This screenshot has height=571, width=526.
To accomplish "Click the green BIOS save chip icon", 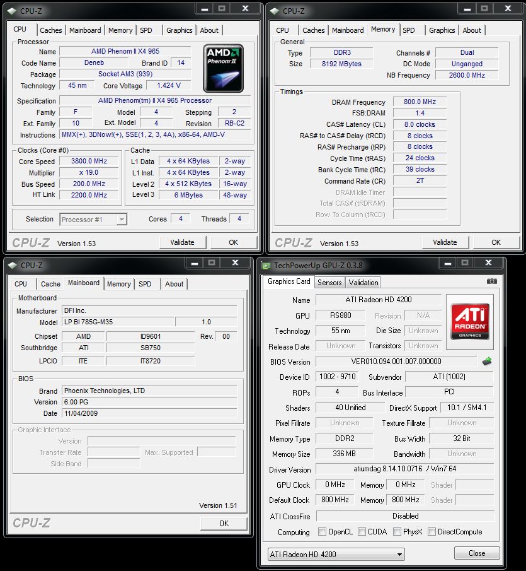I will tap(487, 362).
